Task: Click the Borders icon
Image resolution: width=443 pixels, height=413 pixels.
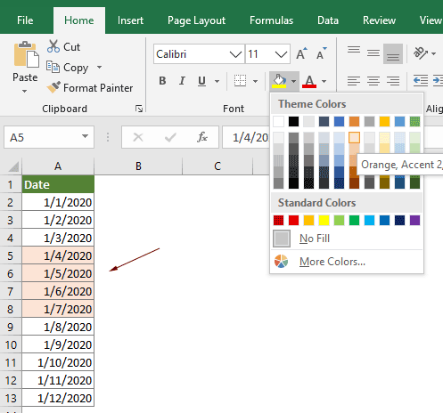Action: (240, 81)
